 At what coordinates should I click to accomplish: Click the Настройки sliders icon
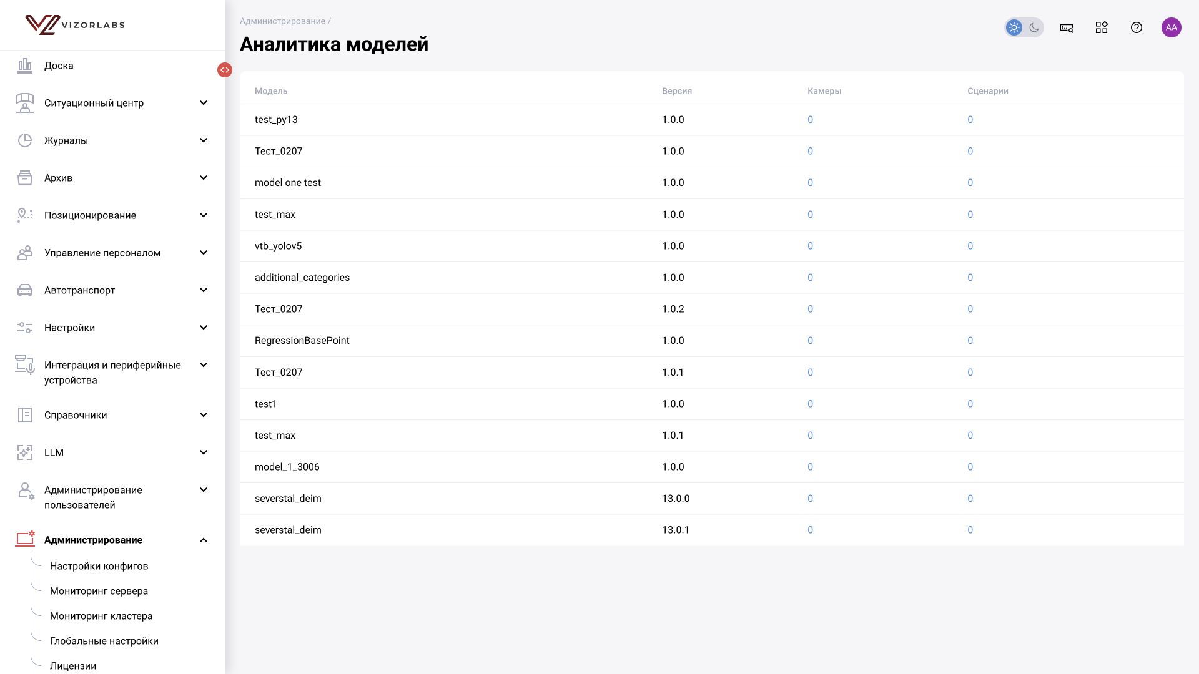[25, 328]
